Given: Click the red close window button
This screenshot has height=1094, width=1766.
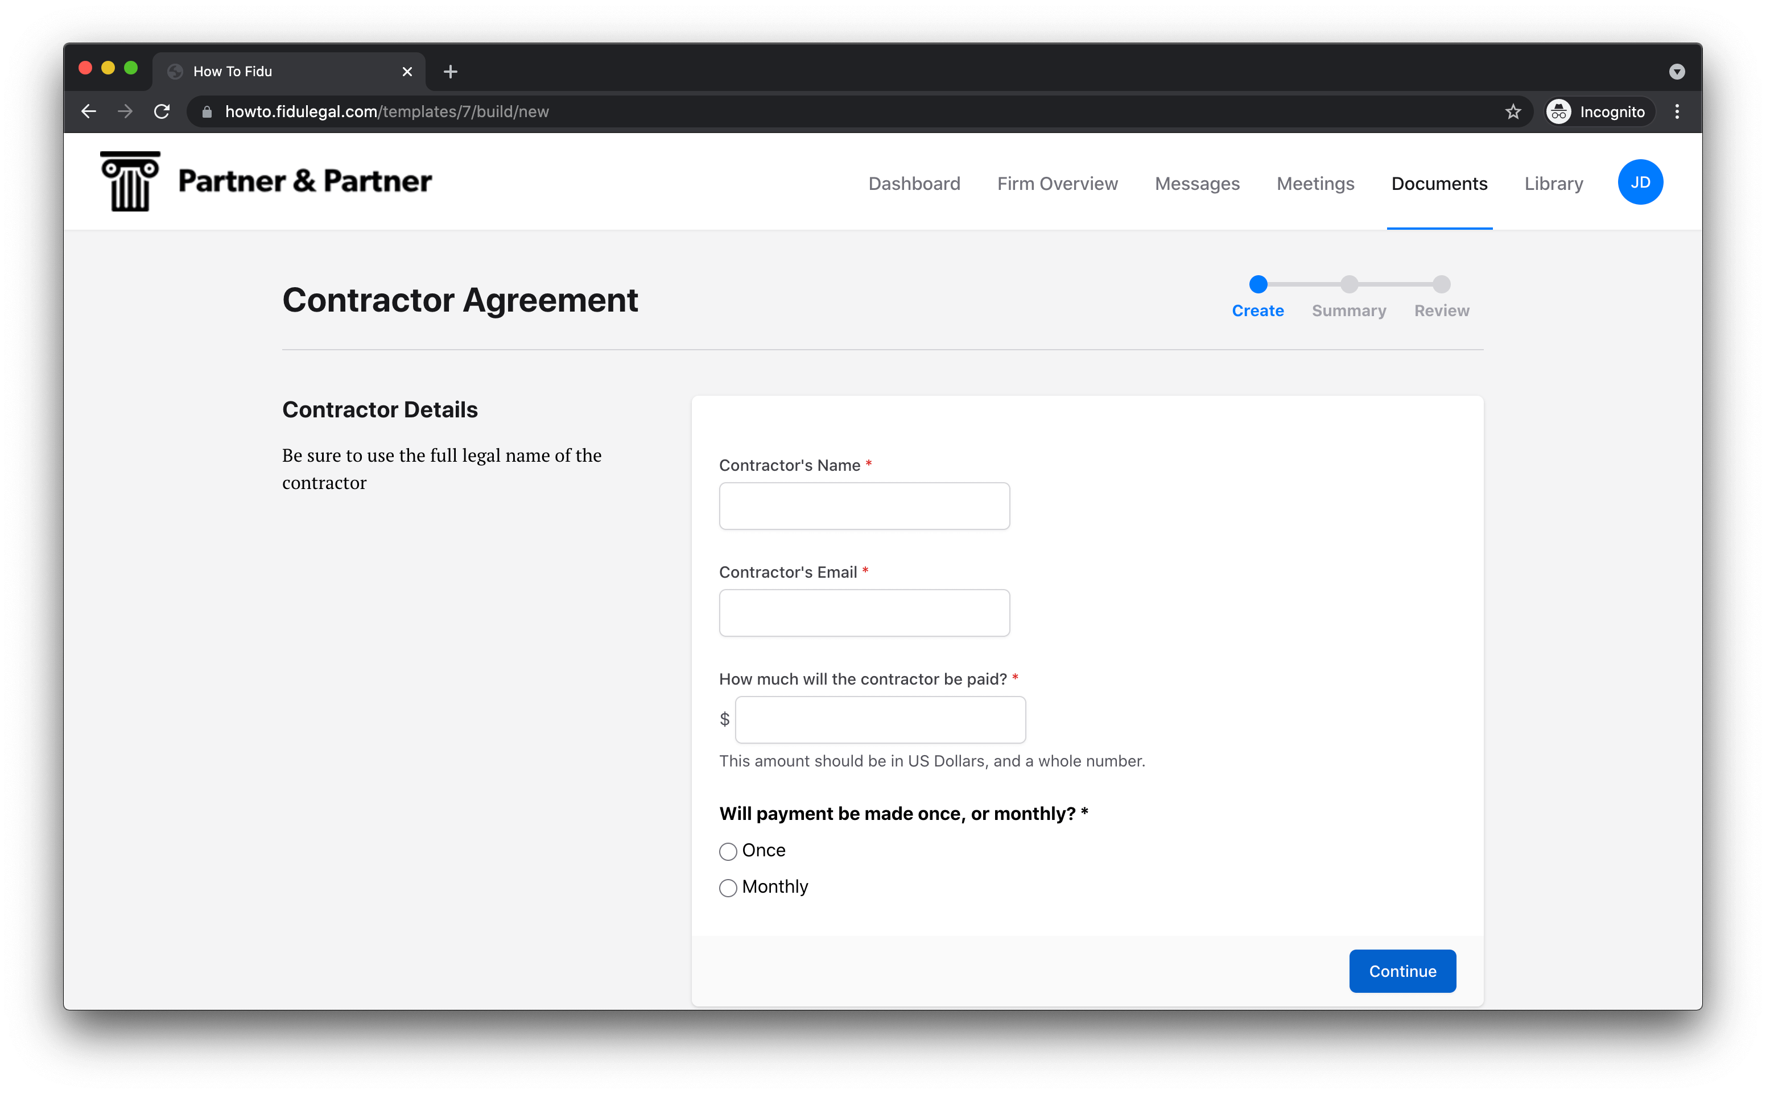Looking at the screenshot, I should point(85,68).
